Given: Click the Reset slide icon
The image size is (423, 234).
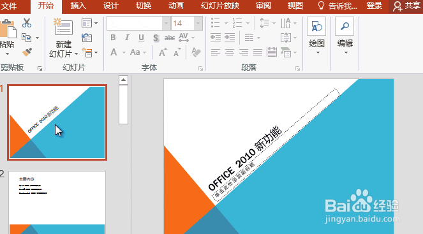Looking at the screenshot, I should 87,38.
